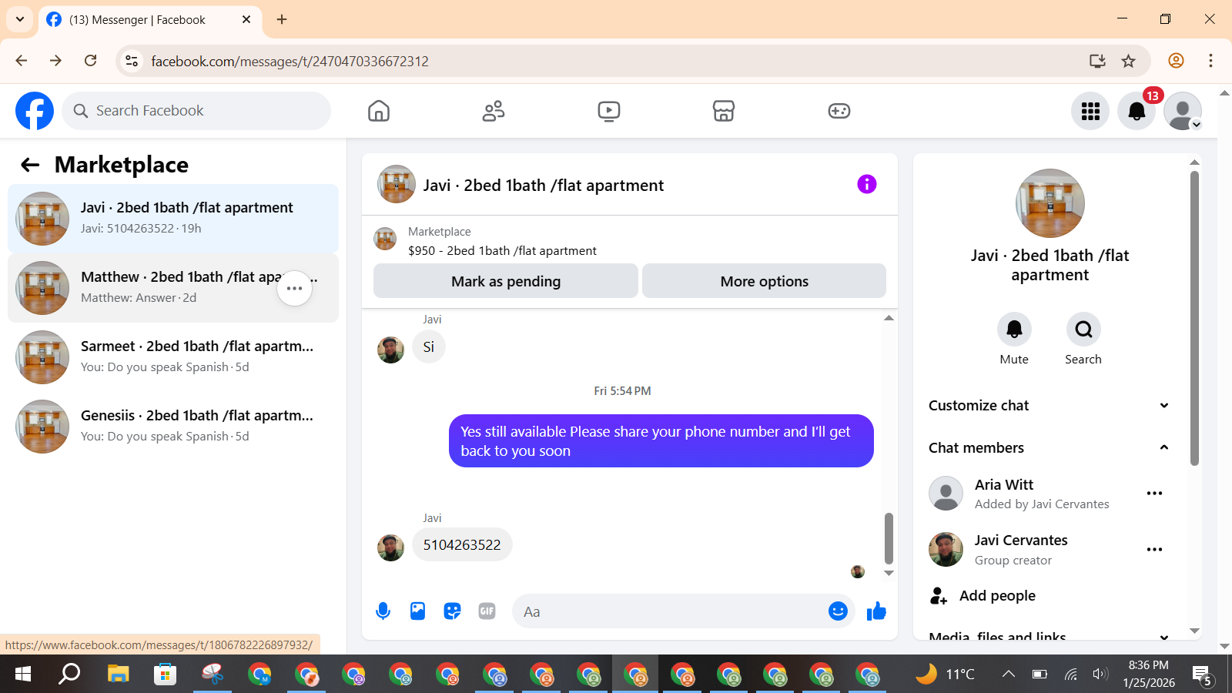Go back from Marketplace chats list
The height and width of the screenshot is (693, 1232).
(30, 165)
